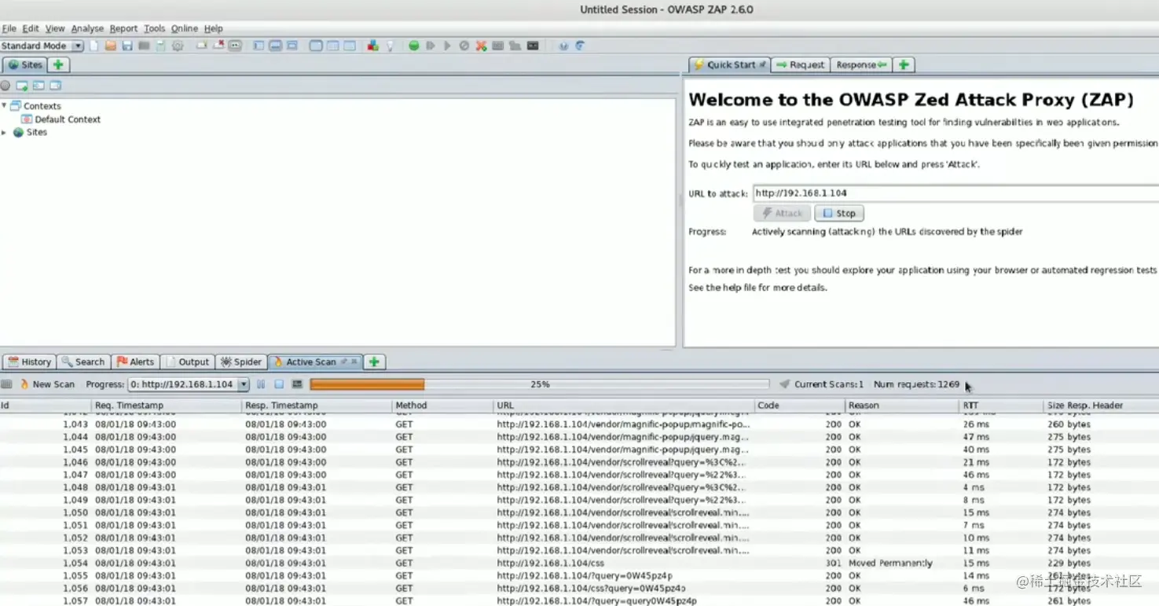Open the Options gear icon

178,46
